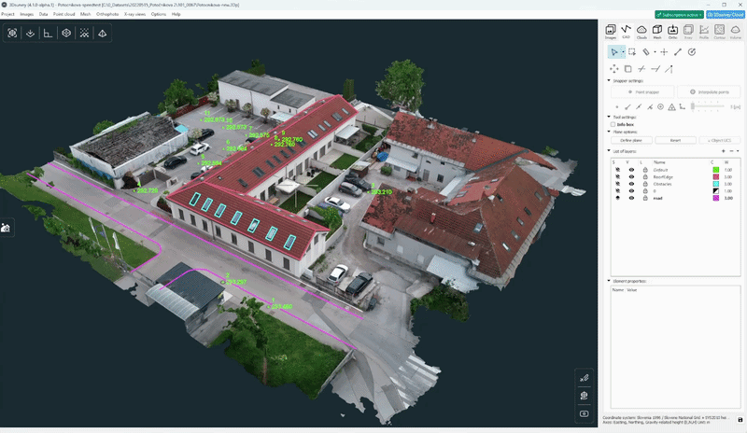Viewport: 747px width, 433px height.
Task: Add a new layer with plus icon
Action: pos(722,150)
